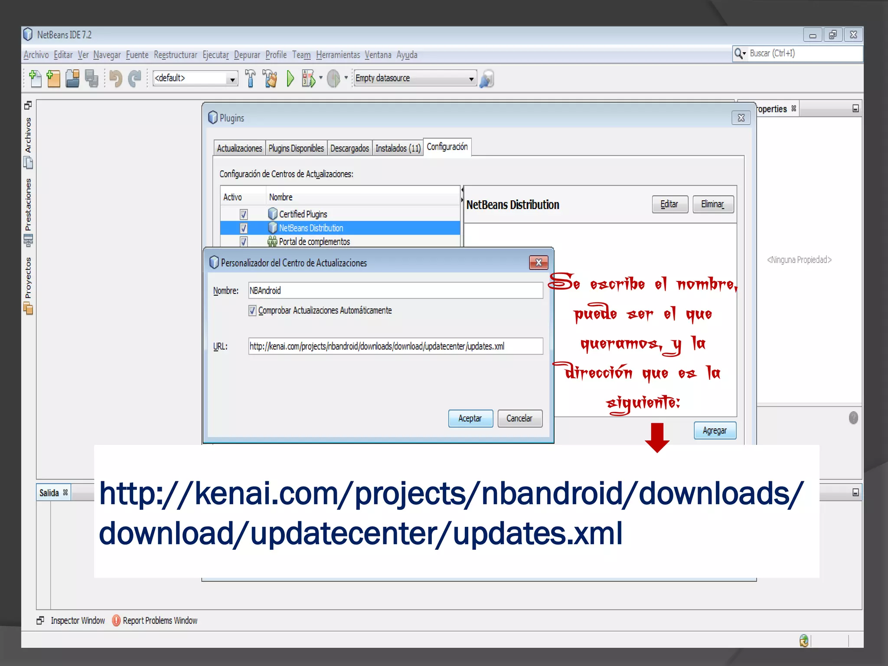Click the New File toolbar icon
This screenshot has width=888, height=666.
pos(35,78)
